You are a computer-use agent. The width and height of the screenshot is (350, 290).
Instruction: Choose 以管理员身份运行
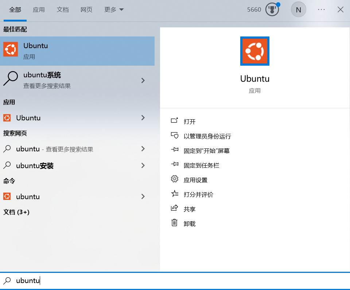click(x=207, y=136)
